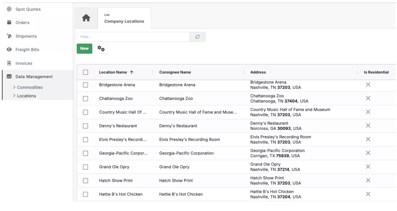Click 'Hatch Show Print' location name
Screen dimensions: 397x211
click(x=116, y=181)
